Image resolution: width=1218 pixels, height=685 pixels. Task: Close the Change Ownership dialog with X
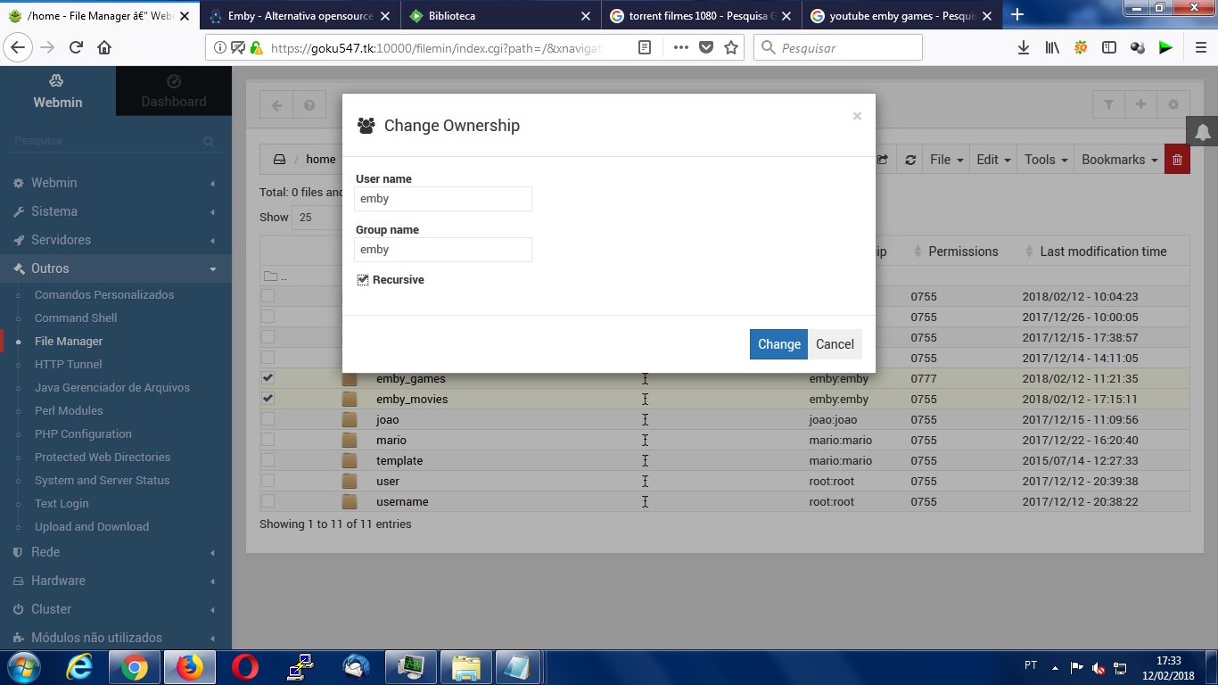coord(857,116)
